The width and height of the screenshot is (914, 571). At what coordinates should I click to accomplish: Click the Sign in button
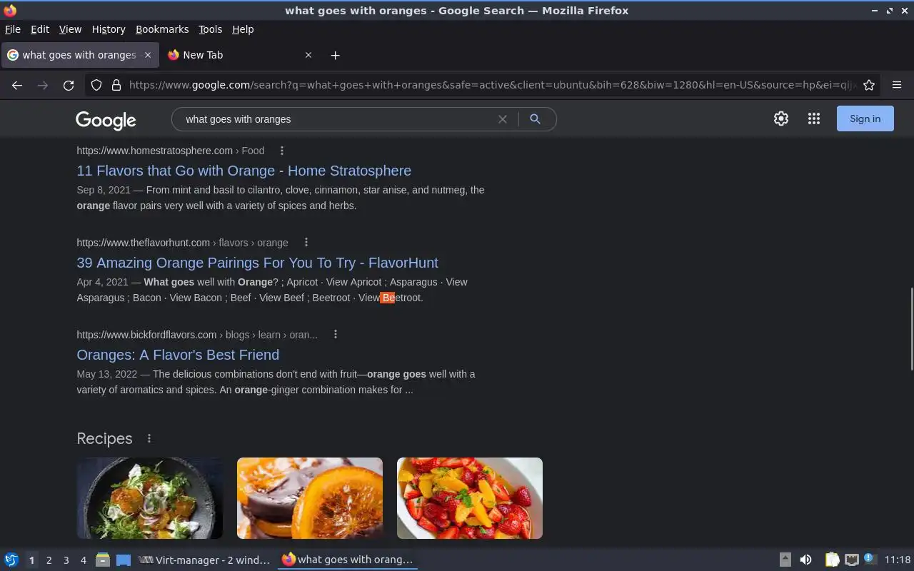(865, 118)
